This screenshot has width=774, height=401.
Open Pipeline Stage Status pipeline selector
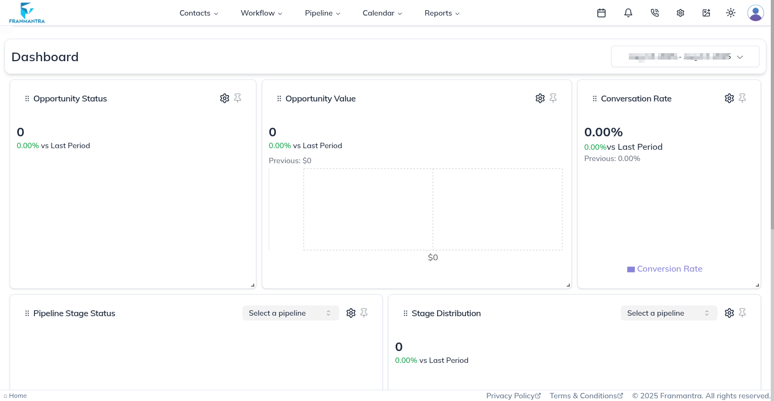(290, 313)
